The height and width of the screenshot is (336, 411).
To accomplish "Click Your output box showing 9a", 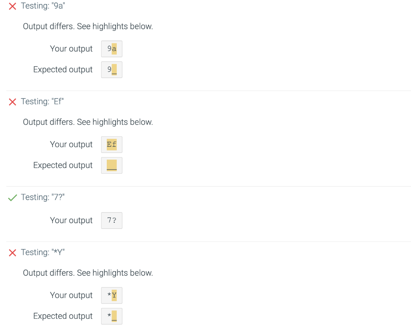I will (112, 49).
